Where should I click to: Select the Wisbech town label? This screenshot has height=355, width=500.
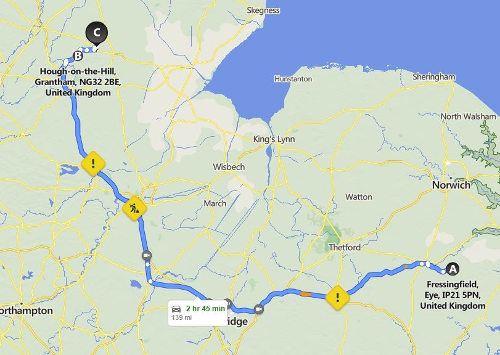tap(229, 167)
